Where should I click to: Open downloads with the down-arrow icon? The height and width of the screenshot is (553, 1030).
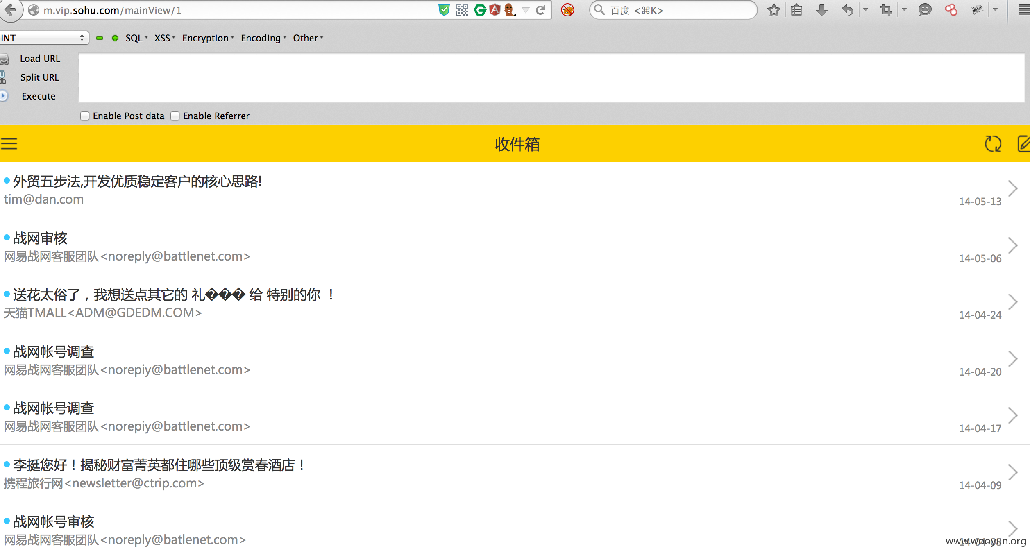(x=821, y=10)
